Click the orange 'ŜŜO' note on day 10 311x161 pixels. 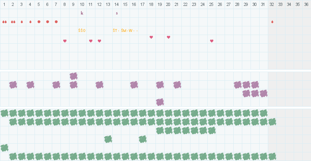(82, 30)
